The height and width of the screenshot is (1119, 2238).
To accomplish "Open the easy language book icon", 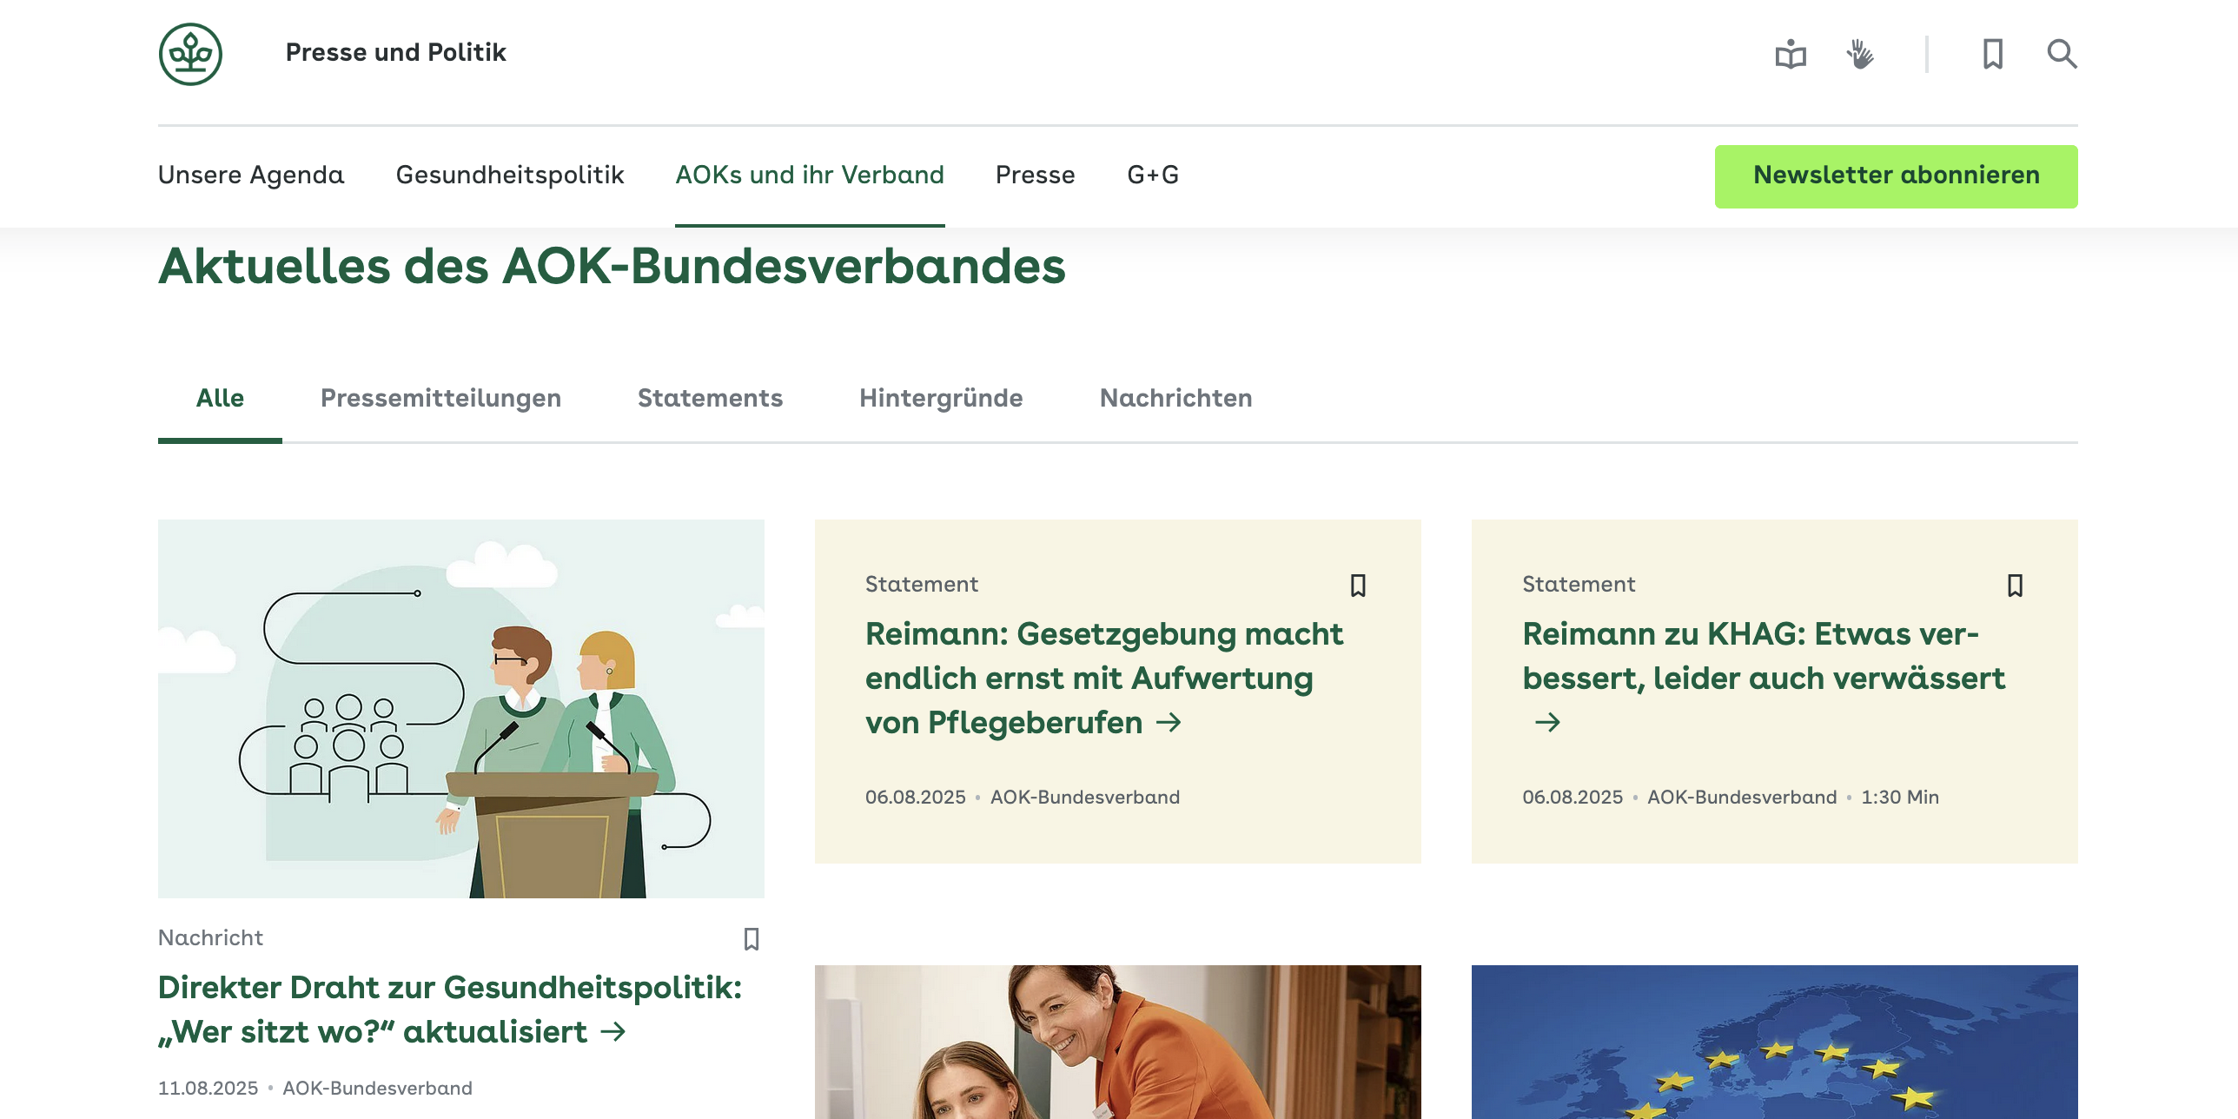I will click(1791, 55).
